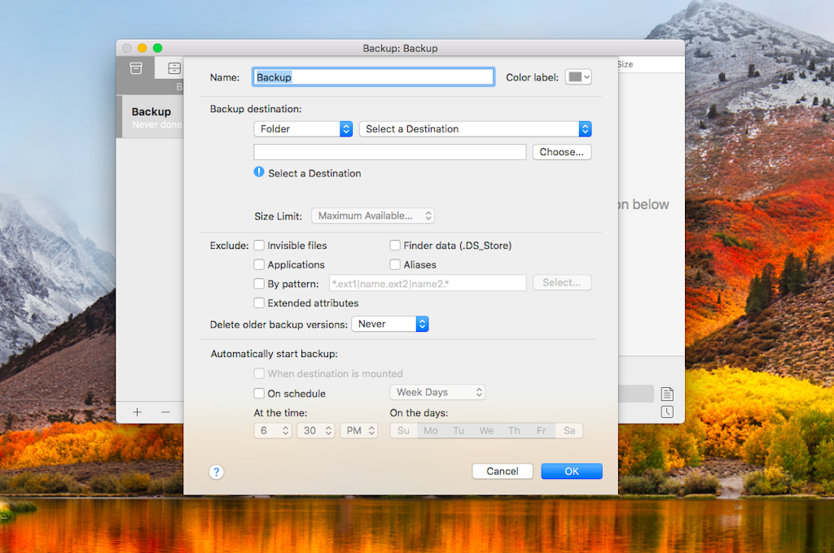Screen dimensions: 834x553
Task: Open the Folder destination type dropdown
Action: [303, 128]
